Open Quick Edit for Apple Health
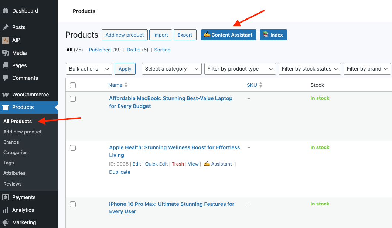This screenshot has width=392, height=228. click(157, 164)
